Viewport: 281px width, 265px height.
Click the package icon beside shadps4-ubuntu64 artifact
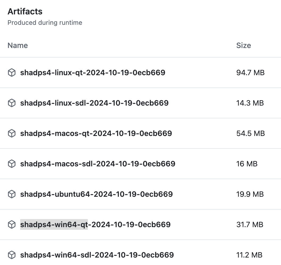coord(12,194)
